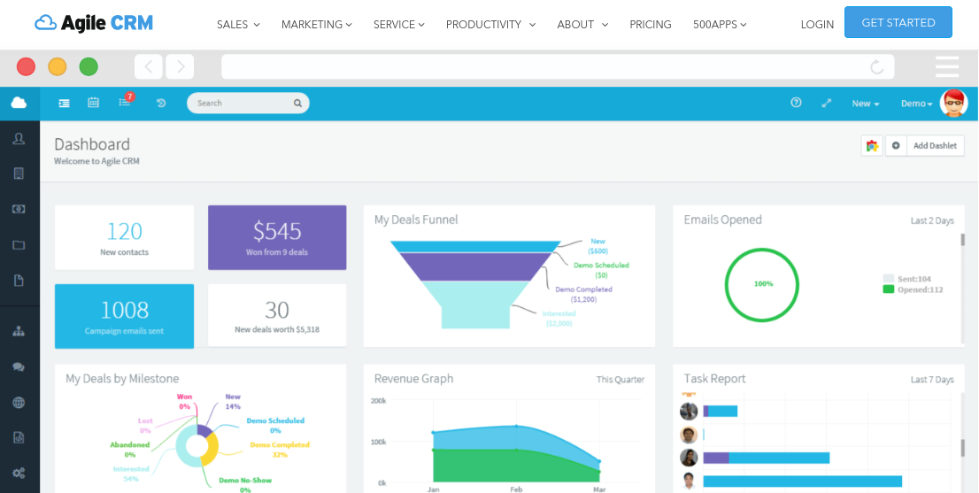Screen dimensions: 979x493
Task: Click the Last 2 Days label
Action: [932, 220]
